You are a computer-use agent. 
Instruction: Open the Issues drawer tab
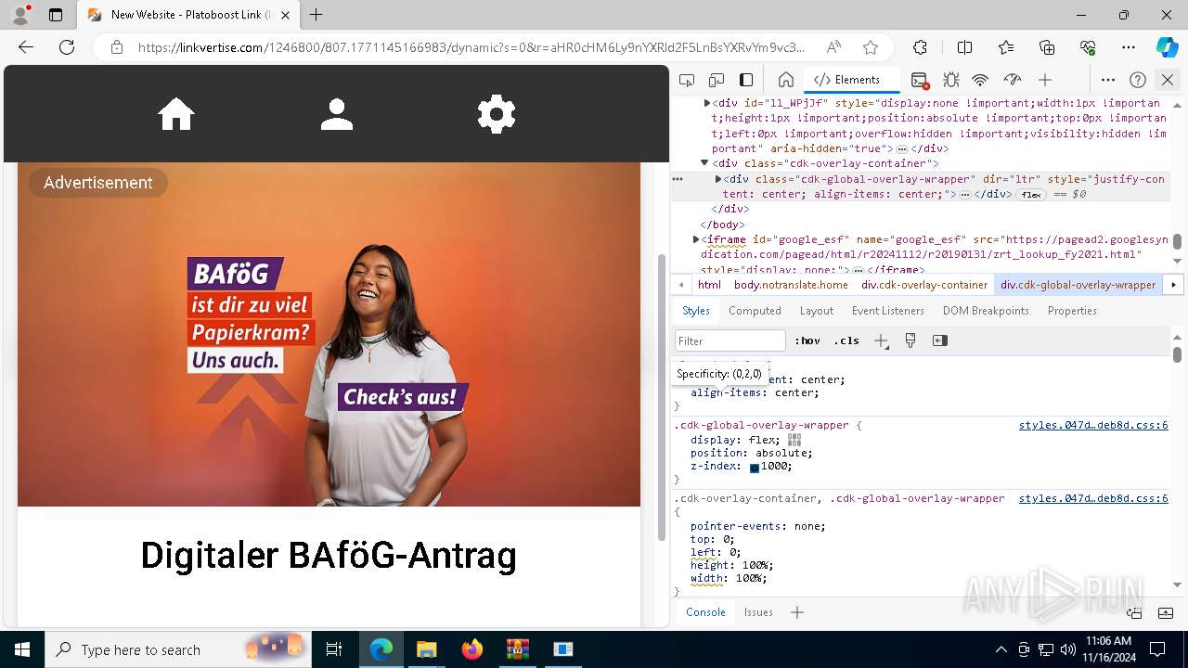(758, 612)
